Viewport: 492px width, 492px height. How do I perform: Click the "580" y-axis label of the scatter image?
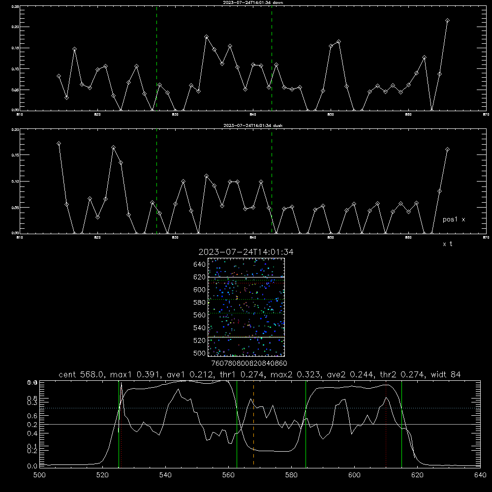(x=200, y=303)
